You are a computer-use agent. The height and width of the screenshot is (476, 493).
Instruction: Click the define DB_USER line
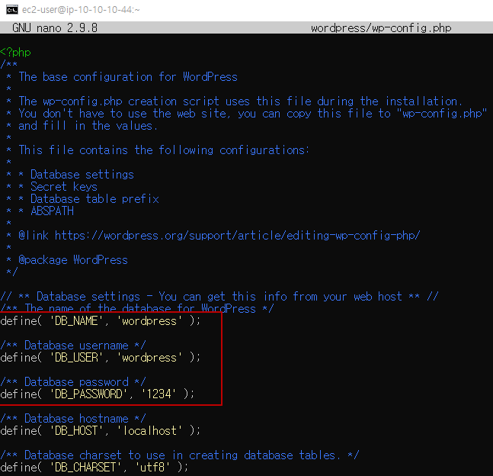point(100,358)
